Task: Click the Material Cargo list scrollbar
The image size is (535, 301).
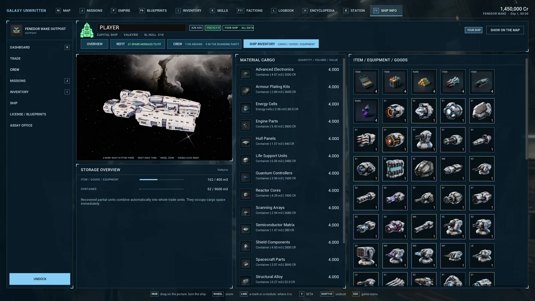Action: [x=344, y=150]
